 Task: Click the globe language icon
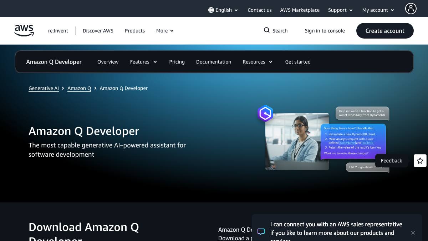pyautogui.click(x=211, y=10)
